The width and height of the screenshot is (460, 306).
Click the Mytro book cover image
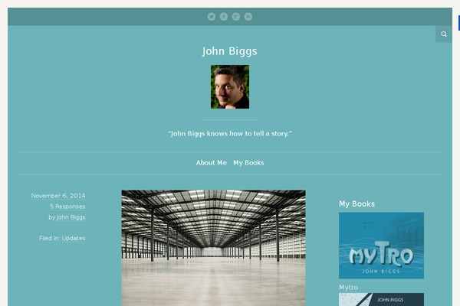(x=381, y=246)
